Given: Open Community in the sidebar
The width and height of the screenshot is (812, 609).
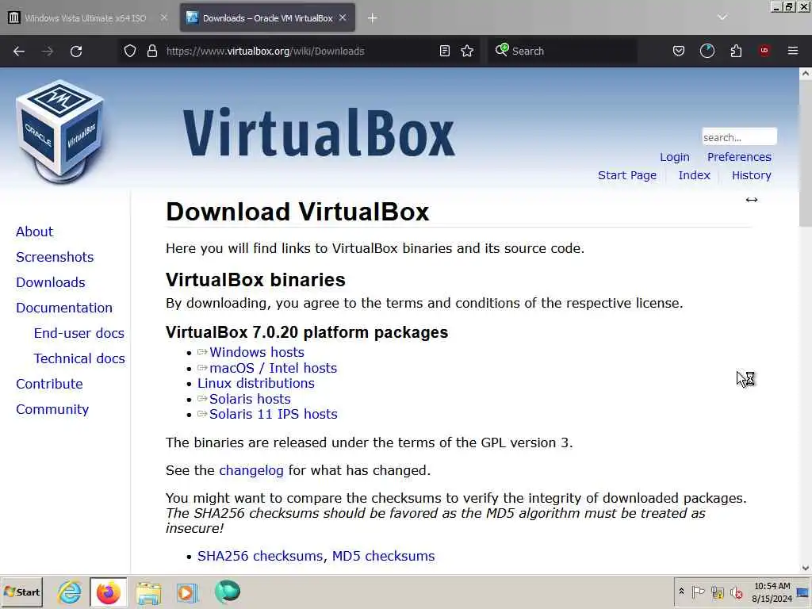Looking at the screenshot, I should pyautogui.click(x=52, y=409).
